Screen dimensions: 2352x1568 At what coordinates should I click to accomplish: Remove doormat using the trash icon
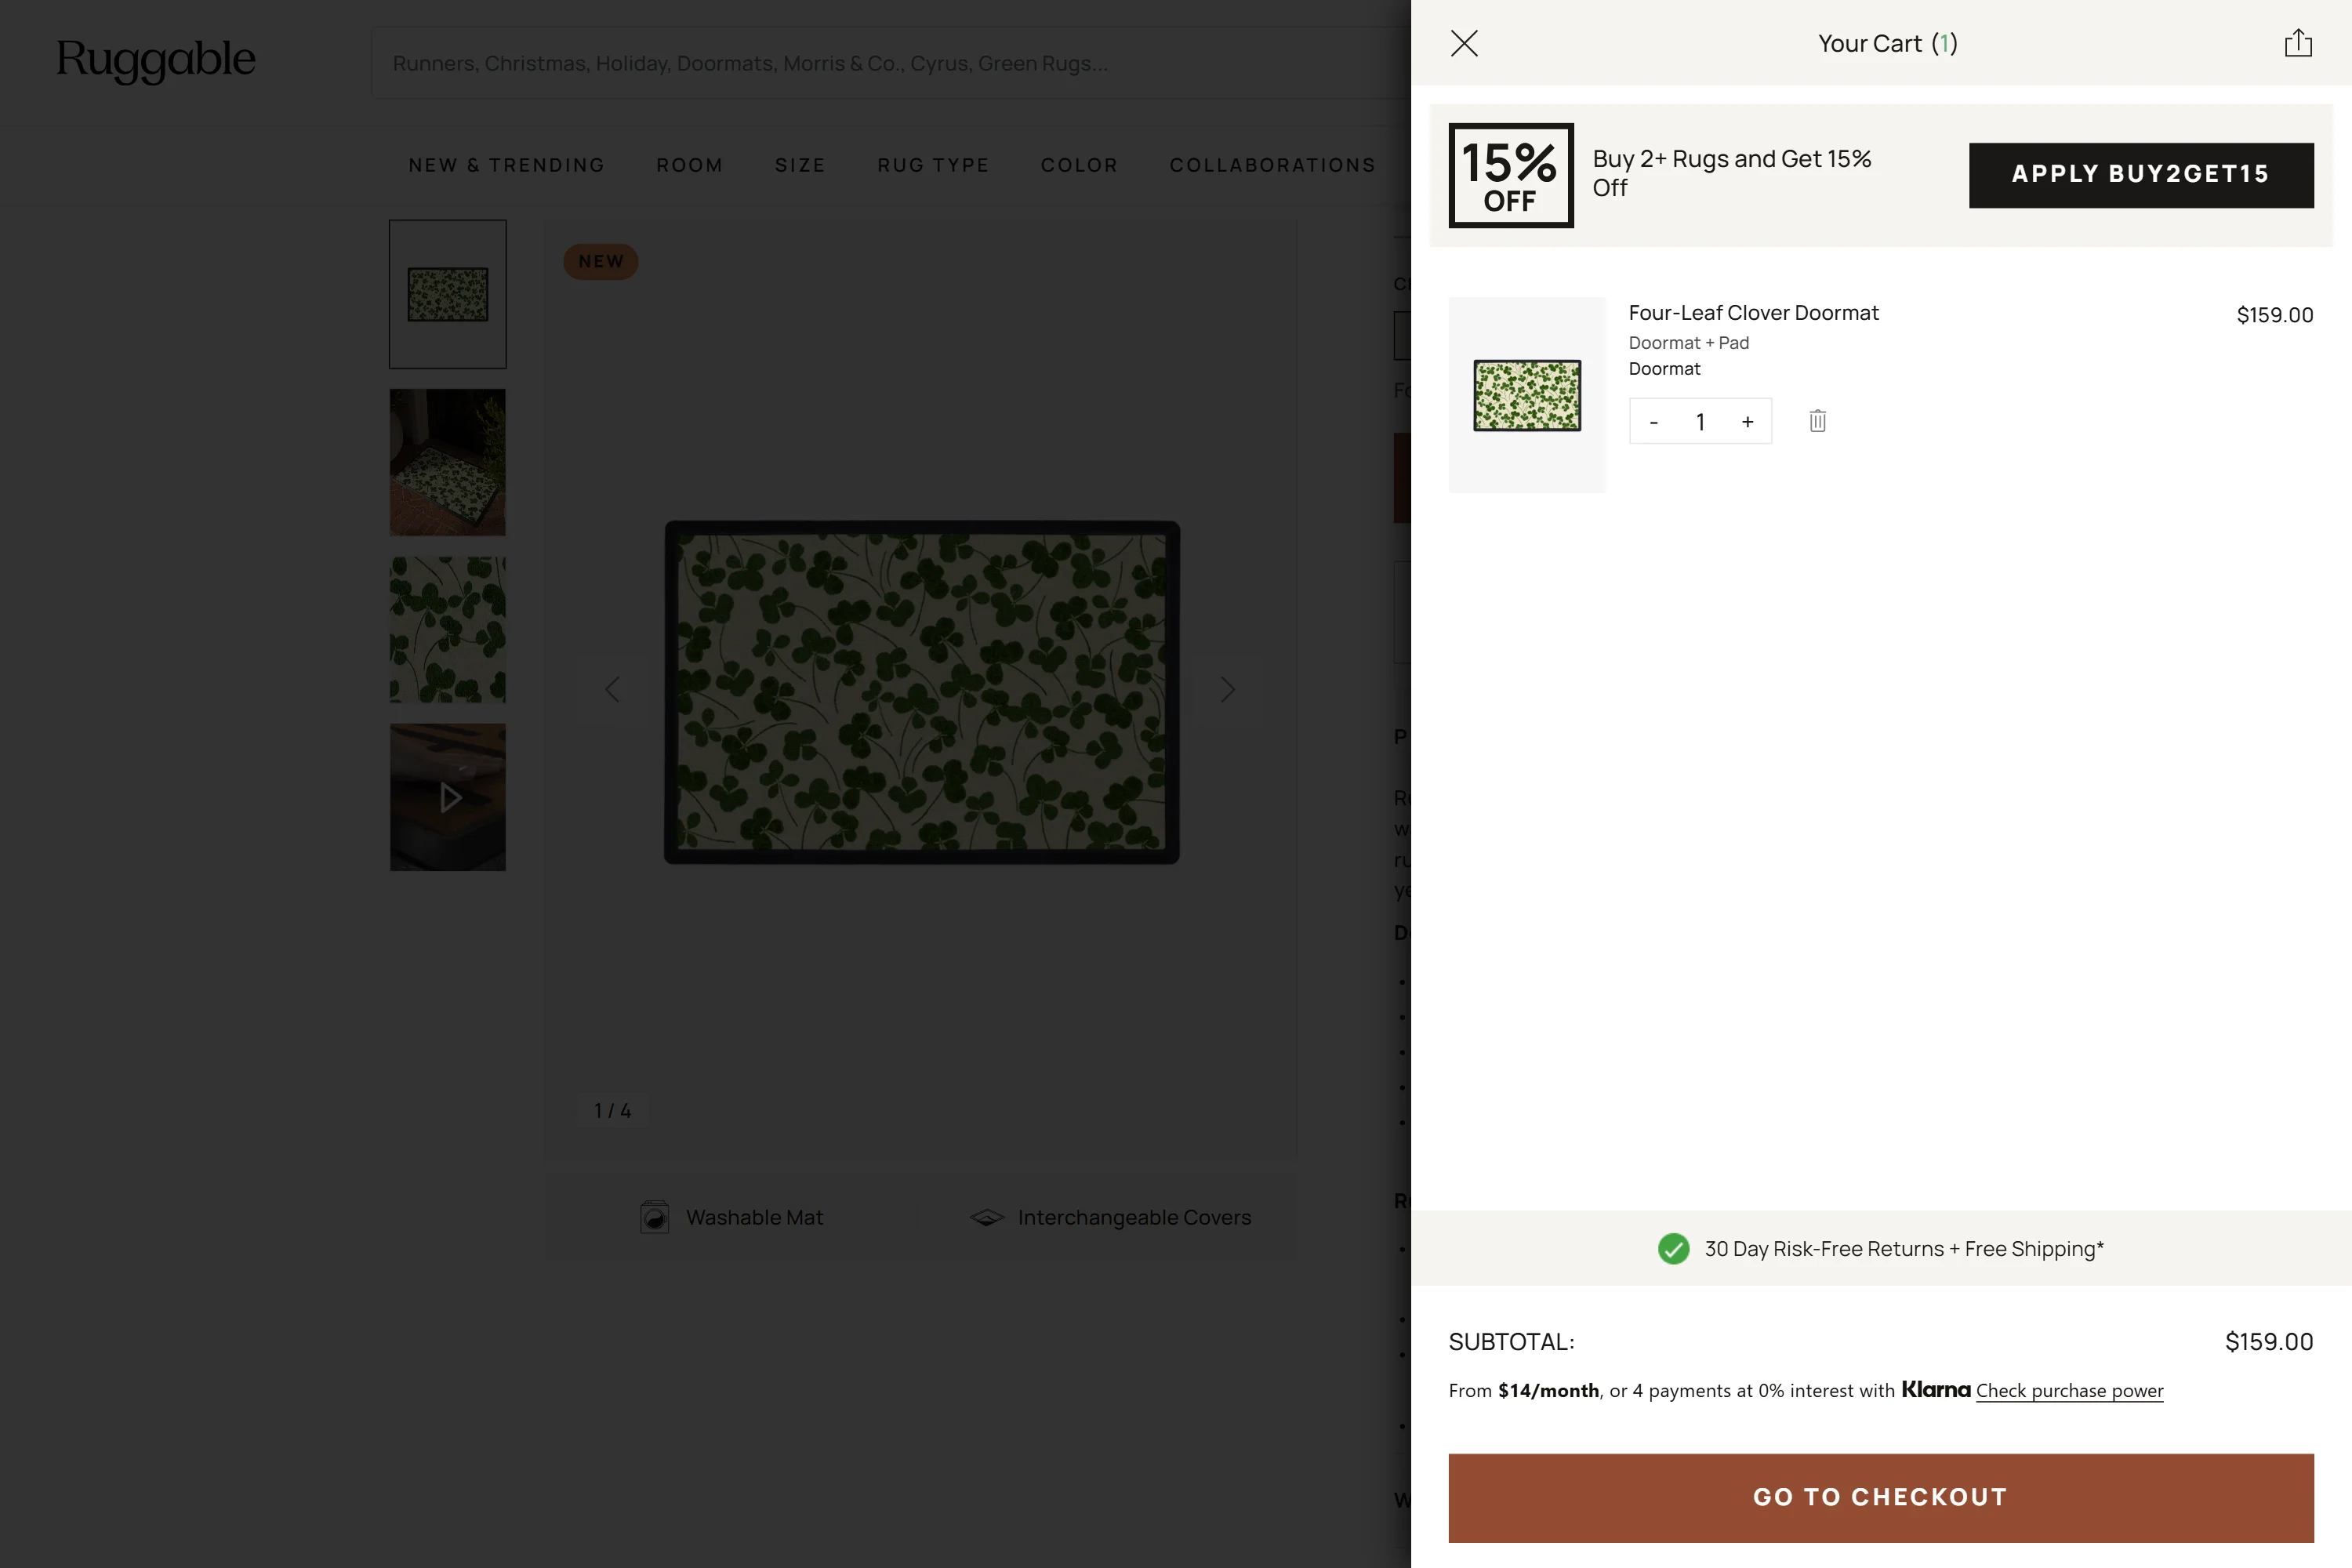tap(1817, 421)
